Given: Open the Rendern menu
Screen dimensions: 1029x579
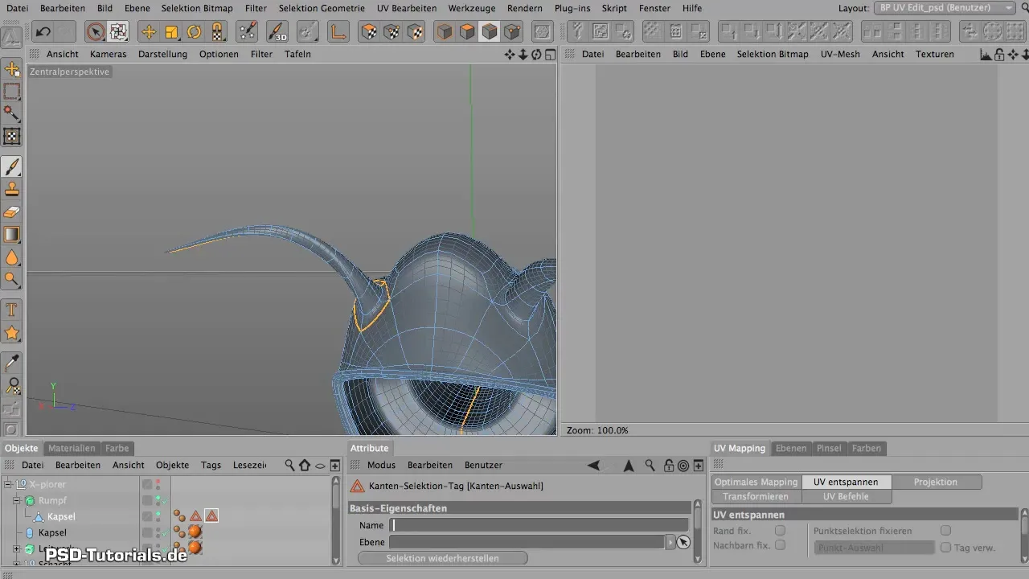Looking at the screenshot, I should (x=524, y=8).
